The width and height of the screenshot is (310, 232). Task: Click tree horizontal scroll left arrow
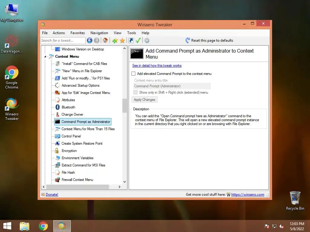pos(44,187)
